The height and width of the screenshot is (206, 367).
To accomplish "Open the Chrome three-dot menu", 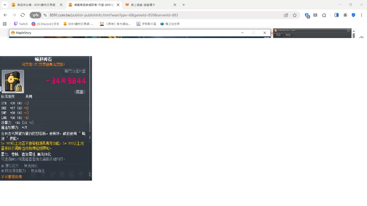I will tap(362, 15).
